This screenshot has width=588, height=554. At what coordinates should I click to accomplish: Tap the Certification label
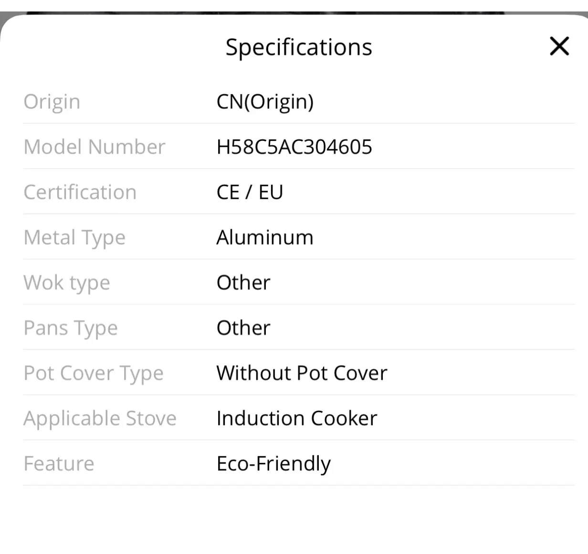click(80, 192)
